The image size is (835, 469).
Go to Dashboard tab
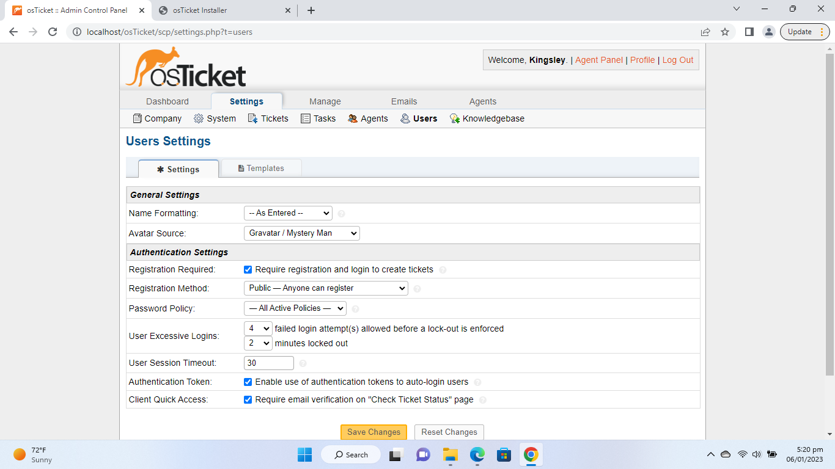pos(167,101)
